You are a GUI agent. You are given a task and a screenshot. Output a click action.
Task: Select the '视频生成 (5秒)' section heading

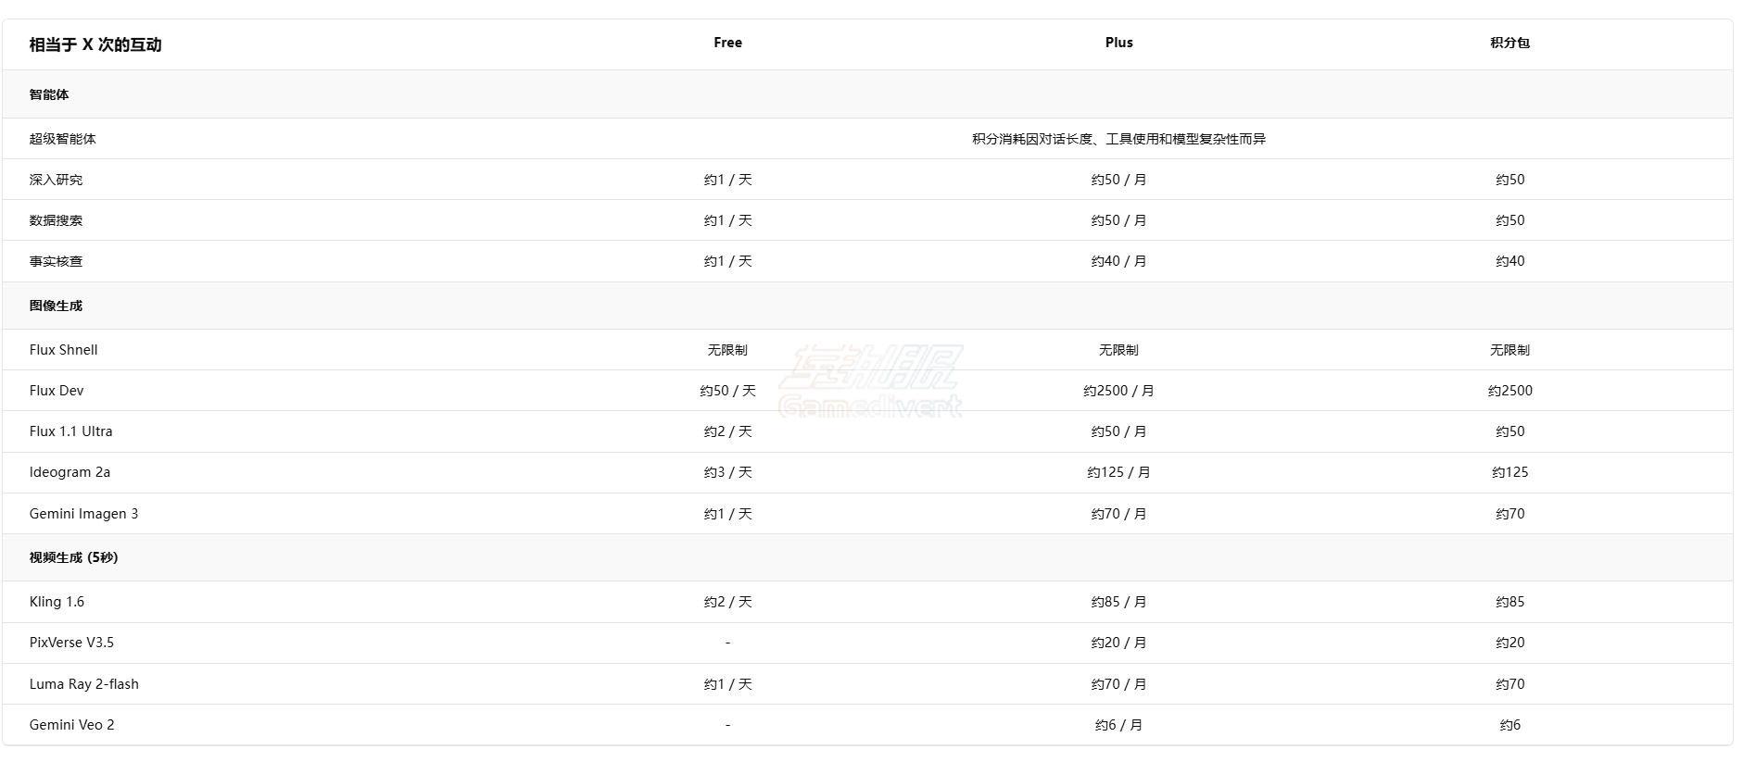pyautogui.click(x=73, y=557)
